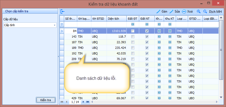The image size is (226, 107).
Task: Click the Sửa edit pencil button
Action: point(175,11)
